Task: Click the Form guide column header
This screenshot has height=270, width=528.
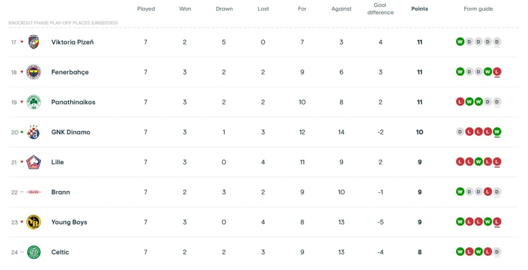Action: (478, 9)
